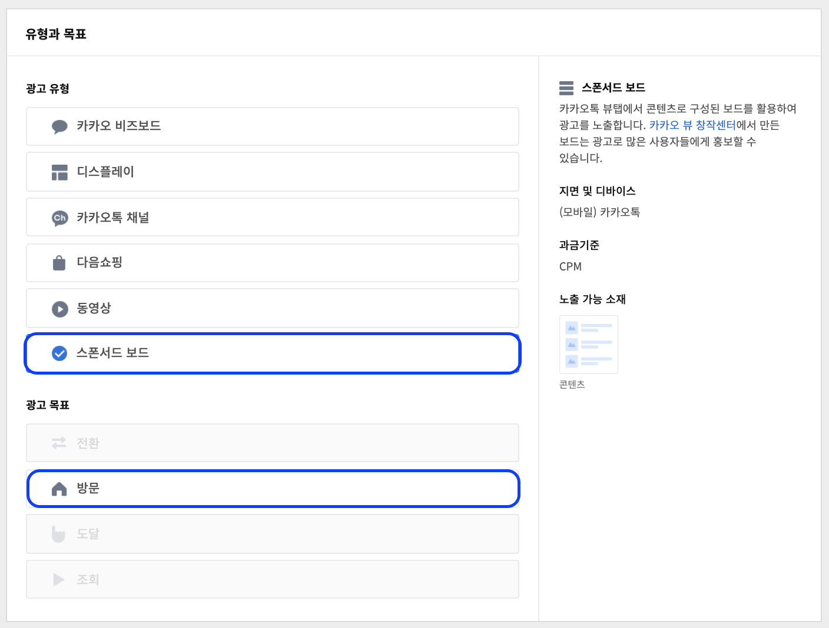Choose 카카오톡 채널 ad type
Screen dimensions: 829x628
(273, 217)
